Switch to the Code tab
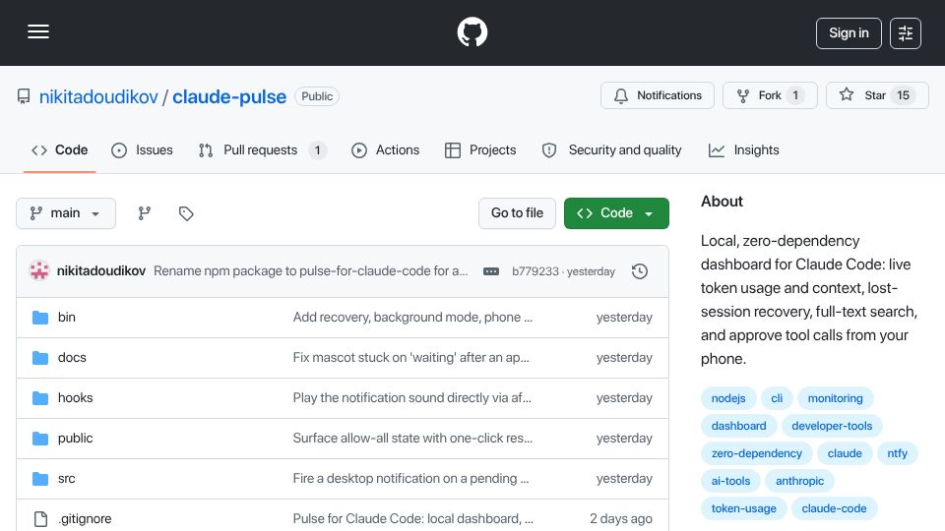The height and width of the screenshot is (531, 945). click(60, 149)
